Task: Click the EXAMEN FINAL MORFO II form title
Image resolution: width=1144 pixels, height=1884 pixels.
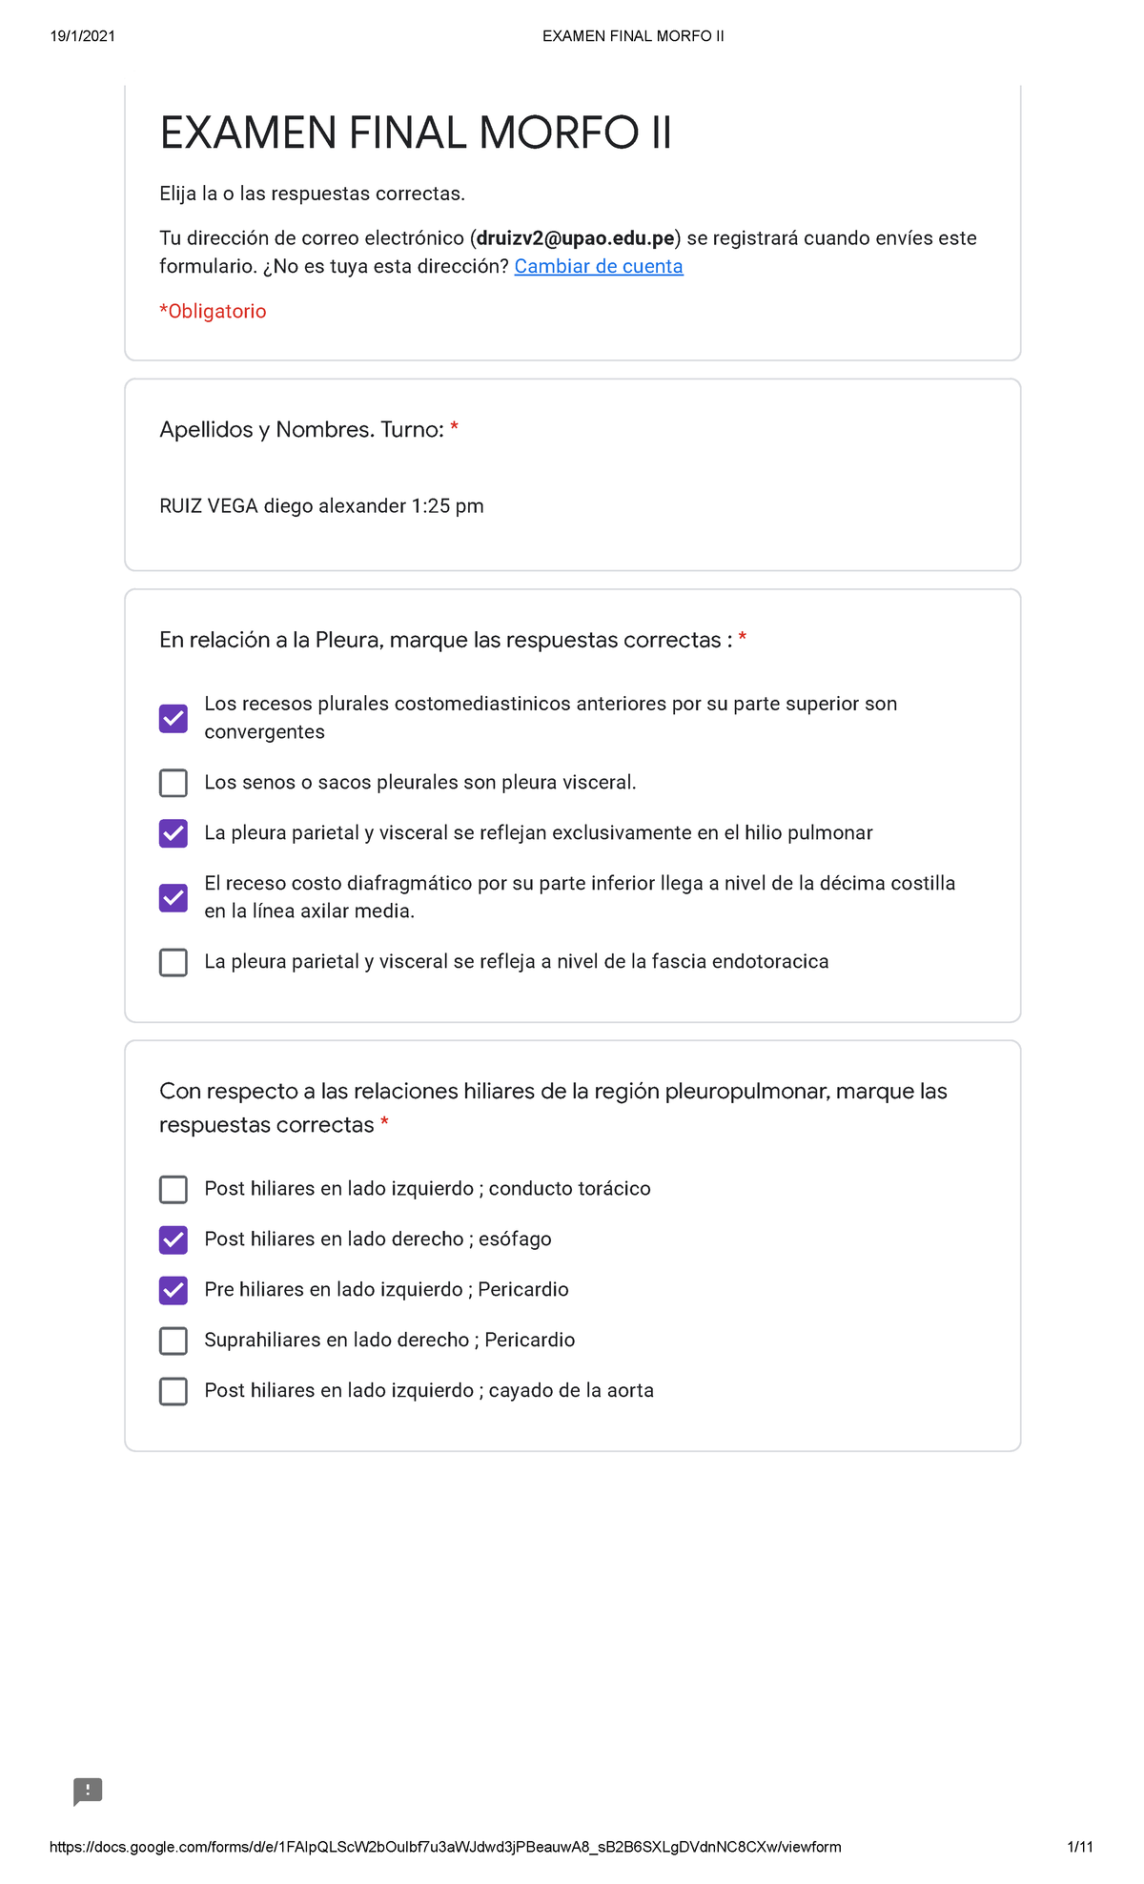Action: pos(416,133)
